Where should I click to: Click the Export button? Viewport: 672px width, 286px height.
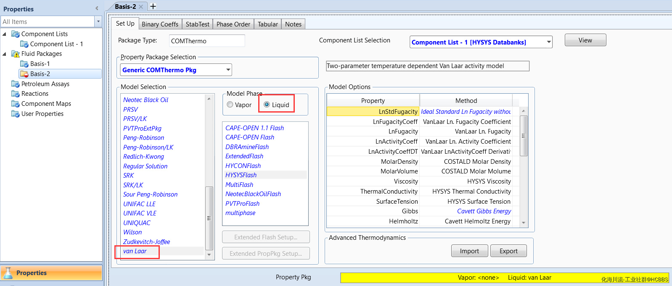coord(508,251)
